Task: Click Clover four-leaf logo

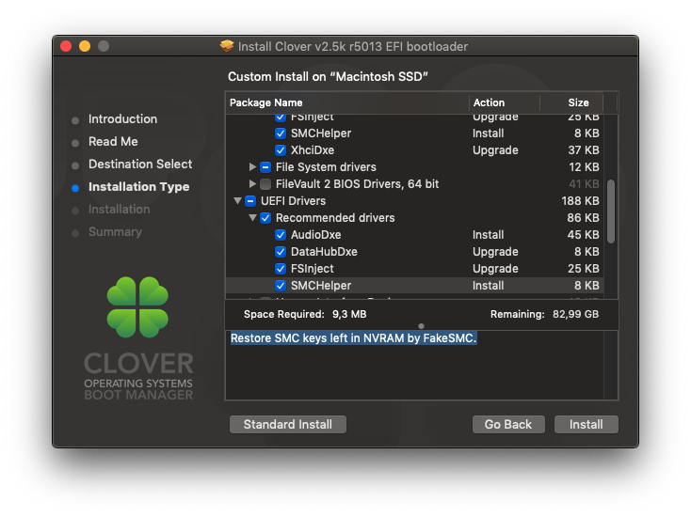Action: [138, 307]
